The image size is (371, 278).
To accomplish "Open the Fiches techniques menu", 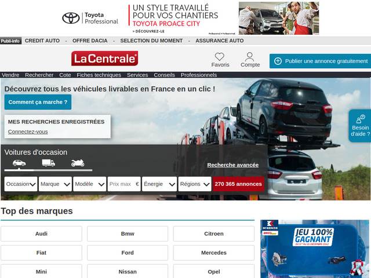I will [99, 75].
